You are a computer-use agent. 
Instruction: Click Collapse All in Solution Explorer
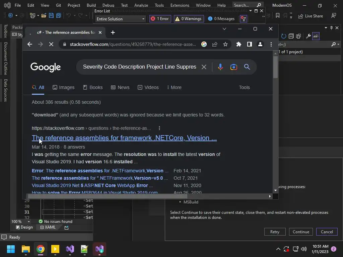291,36
